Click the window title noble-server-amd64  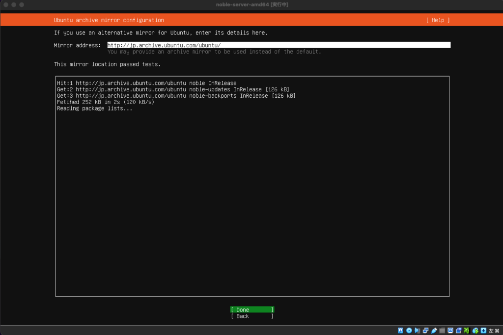[252, 4]
